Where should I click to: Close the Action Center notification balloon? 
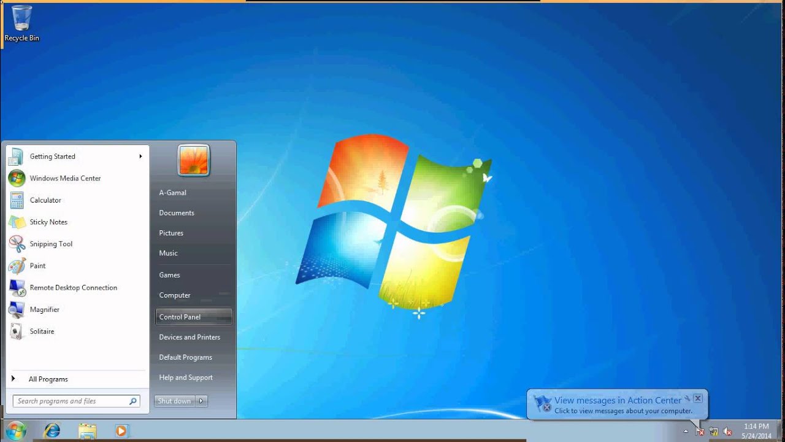[x=698, y=398]
